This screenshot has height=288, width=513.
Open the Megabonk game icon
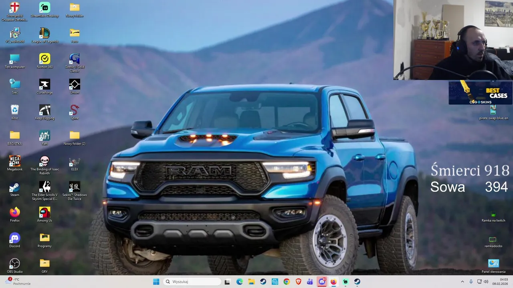point(15,163)
